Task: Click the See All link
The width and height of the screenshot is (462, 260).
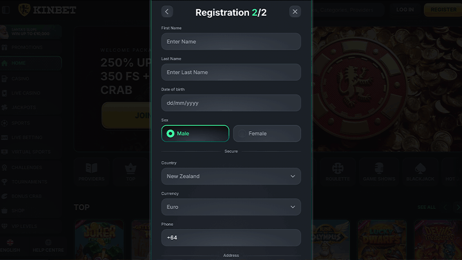Action: click(426, 207)
